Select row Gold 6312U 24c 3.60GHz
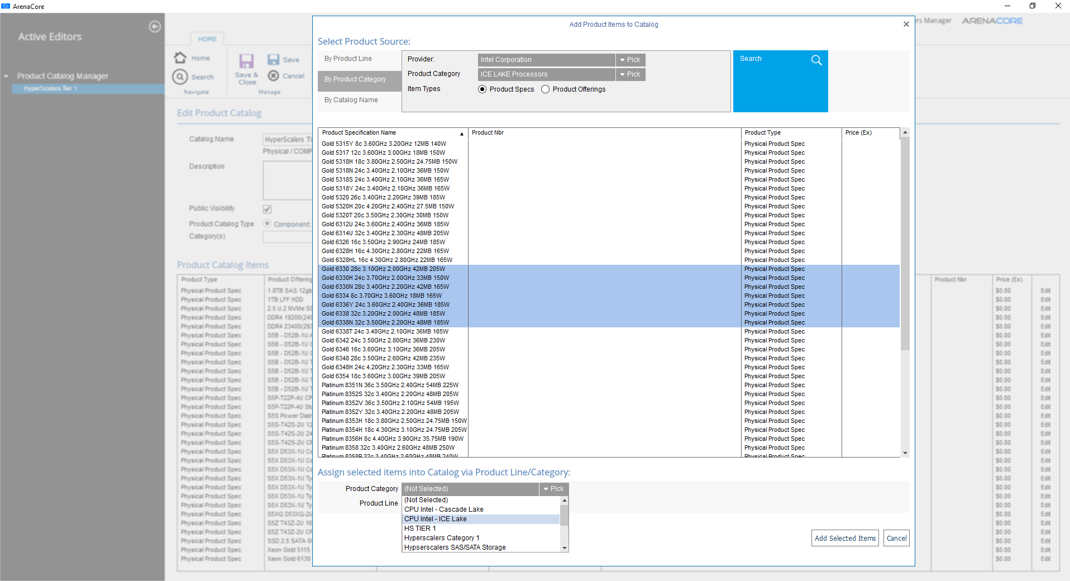Image resolution: width=1070 pixels, height=581 pixels. (x=609, y=225)
